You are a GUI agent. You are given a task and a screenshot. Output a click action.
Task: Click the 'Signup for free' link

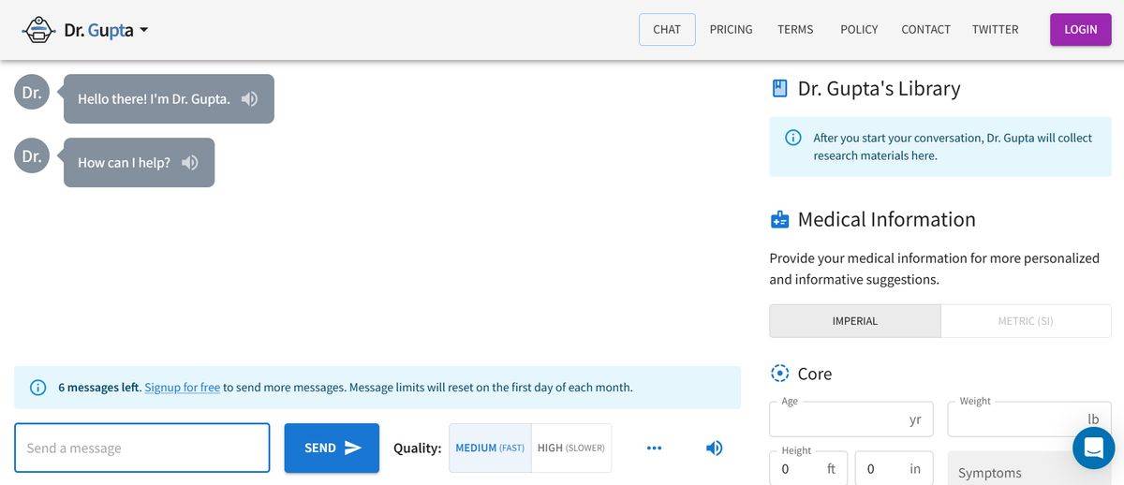183,388
